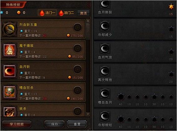Screen dimensions: 177x131
Task: Click the 学习技能 button
Action: pos(17,124)
